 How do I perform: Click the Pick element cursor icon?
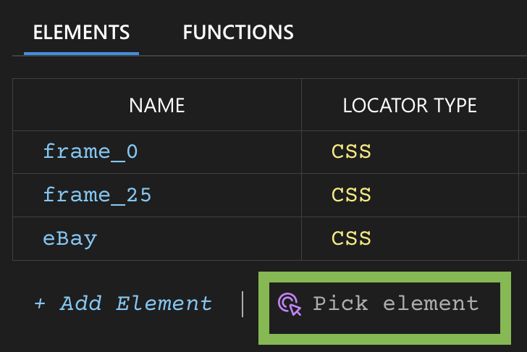[290, 303]
